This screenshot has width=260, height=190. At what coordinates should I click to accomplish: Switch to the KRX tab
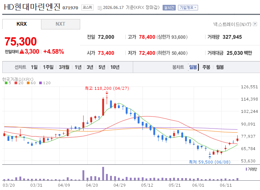point(22,24)
